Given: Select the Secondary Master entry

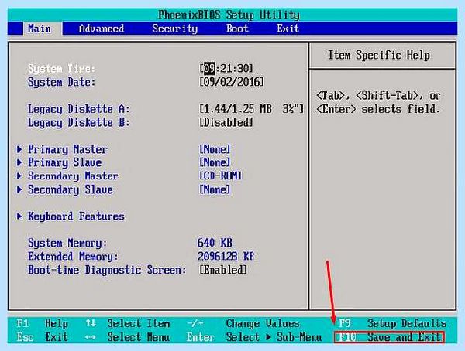Looking at the screenshot, I should 73,176.
